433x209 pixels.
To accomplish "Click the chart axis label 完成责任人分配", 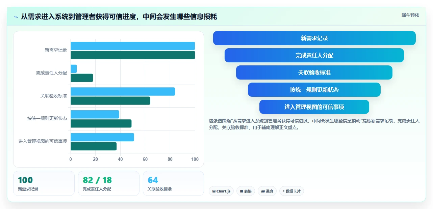I will [51, 73].
